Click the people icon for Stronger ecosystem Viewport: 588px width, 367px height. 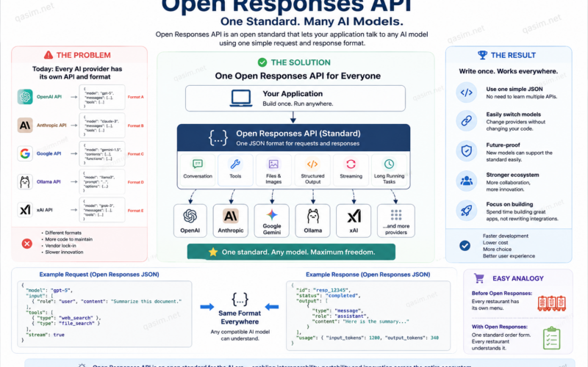tap(467, 181)
